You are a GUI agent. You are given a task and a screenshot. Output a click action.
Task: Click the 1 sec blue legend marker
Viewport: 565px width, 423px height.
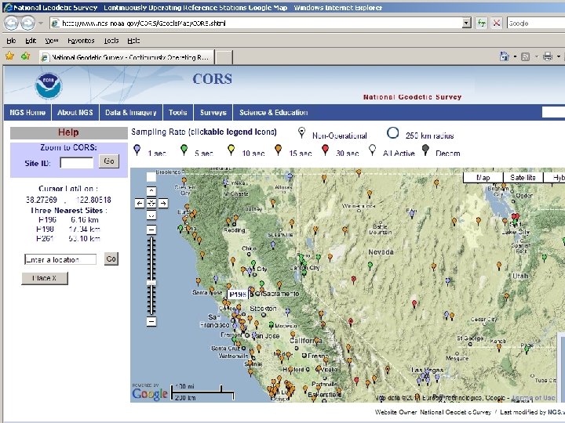(x=137, y=150)
